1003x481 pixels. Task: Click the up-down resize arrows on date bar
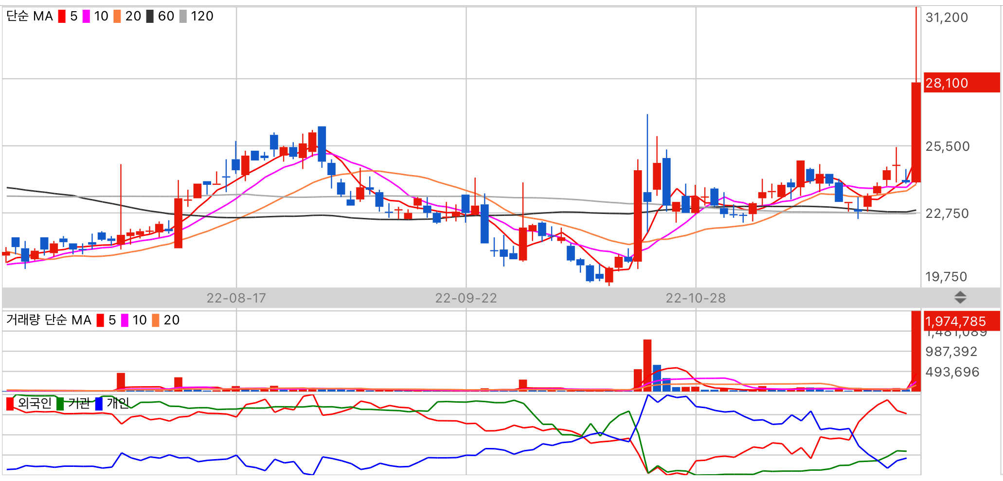click(x=960, y=297)
